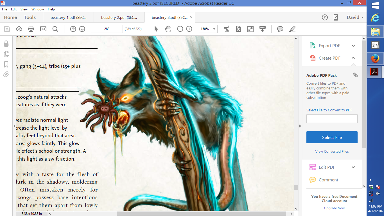Click the page number input field
This screenshot has width=384, height=216.
point(107,29)
